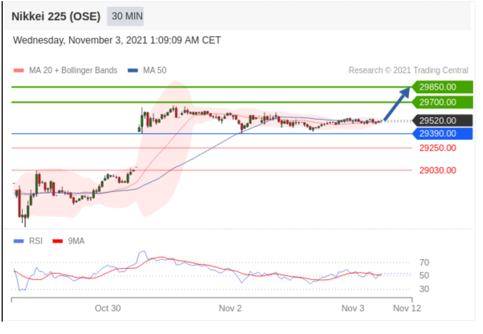The height and width of the screenshot is (334, 483).
Task: Click the 'Nov 2' date axis label
Action: point(230,308)
